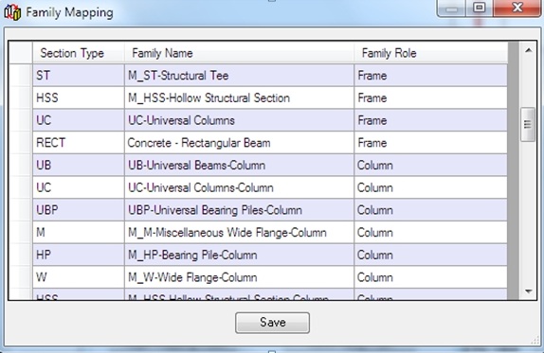
Task: Click the scrollbar up arrow
Action: 528,51
